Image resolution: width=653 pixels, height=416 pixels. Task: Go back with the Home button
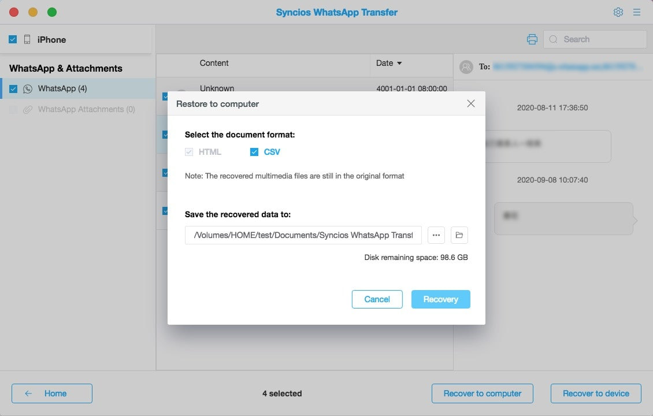(52, 393)
